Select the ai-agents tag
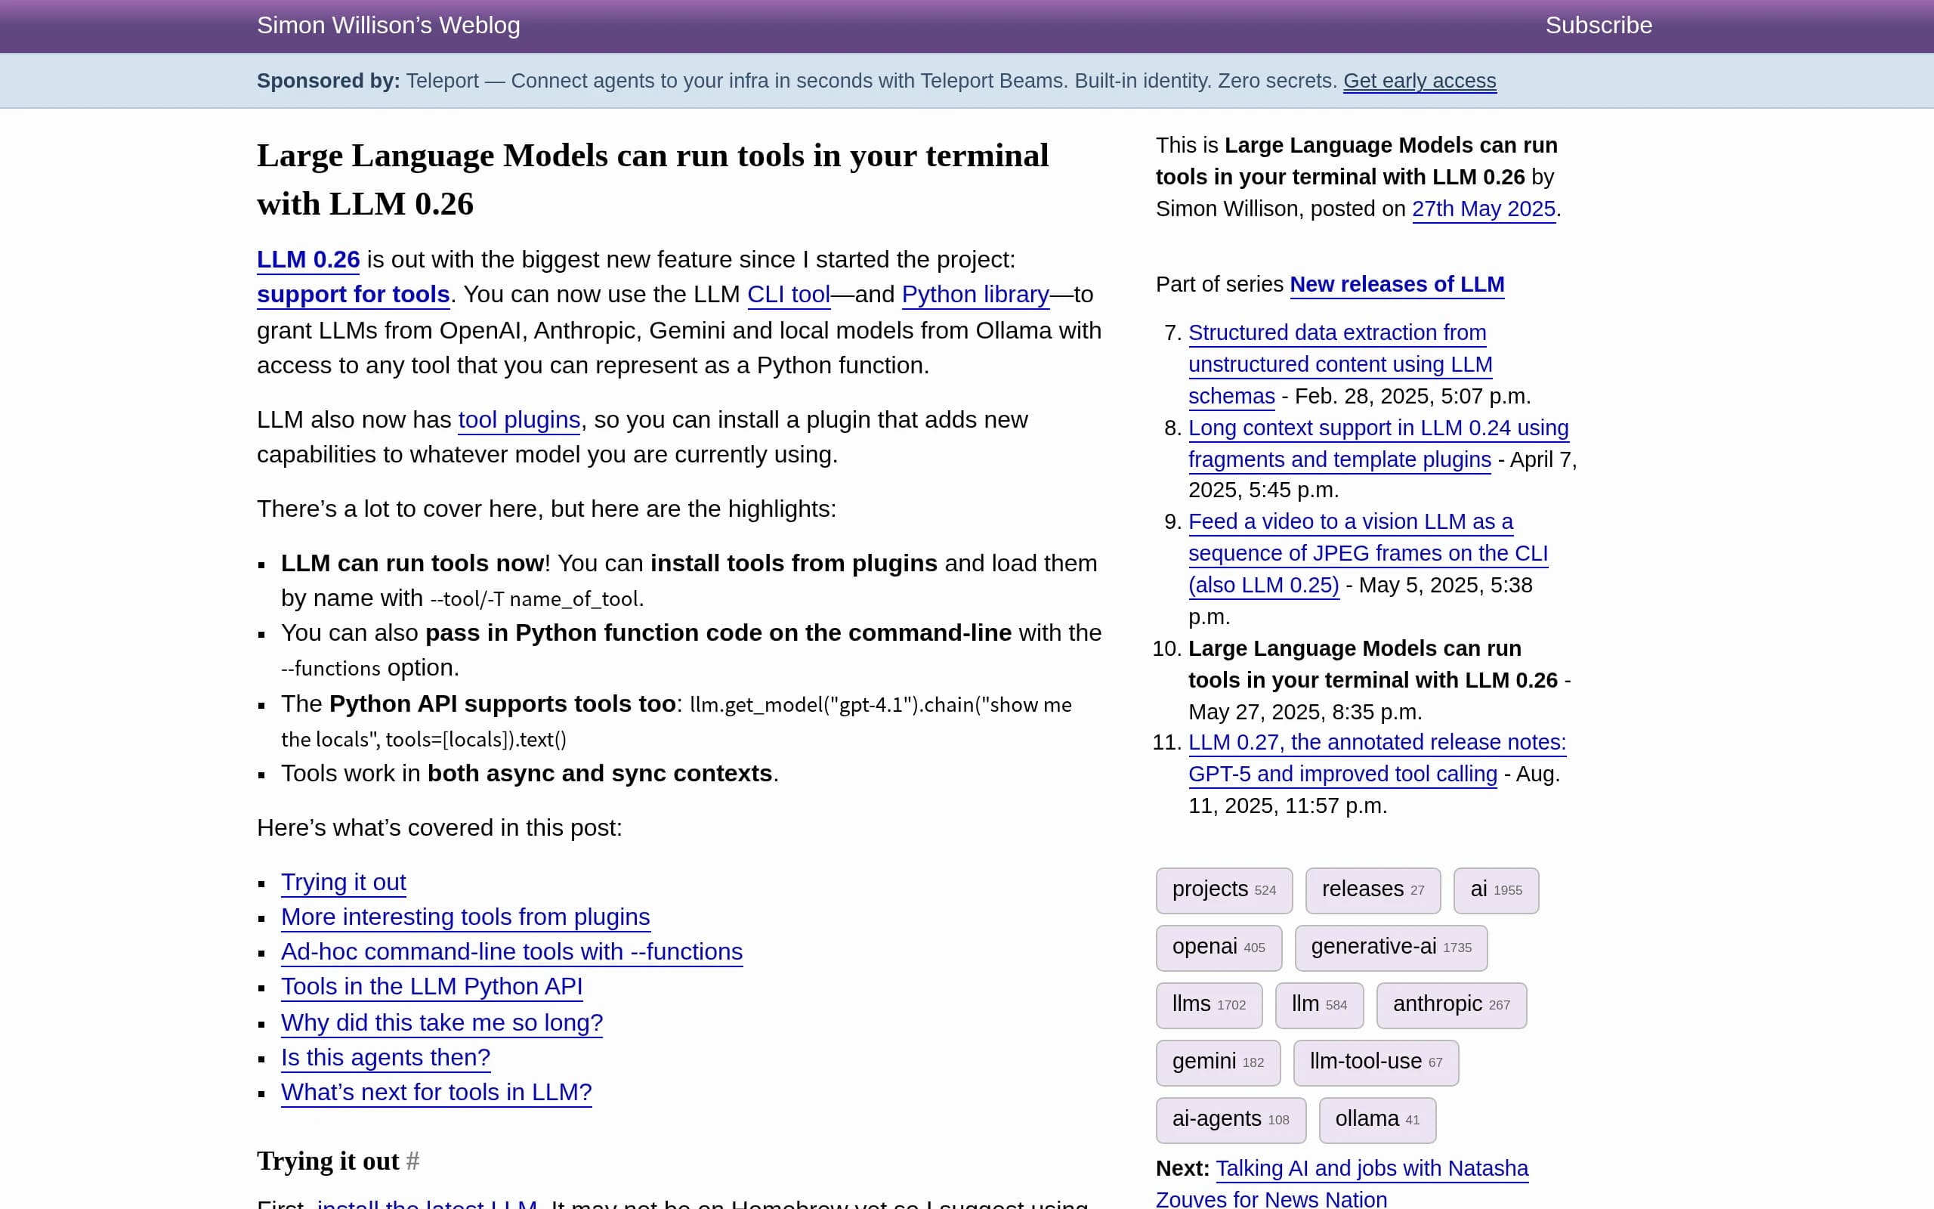The image size is (1934, 1209). pyautogui.click(x=1230, y=1121)
